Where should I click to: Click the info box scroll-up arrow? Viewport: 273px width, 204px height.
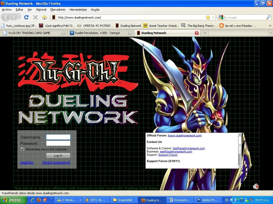point(240,134)
